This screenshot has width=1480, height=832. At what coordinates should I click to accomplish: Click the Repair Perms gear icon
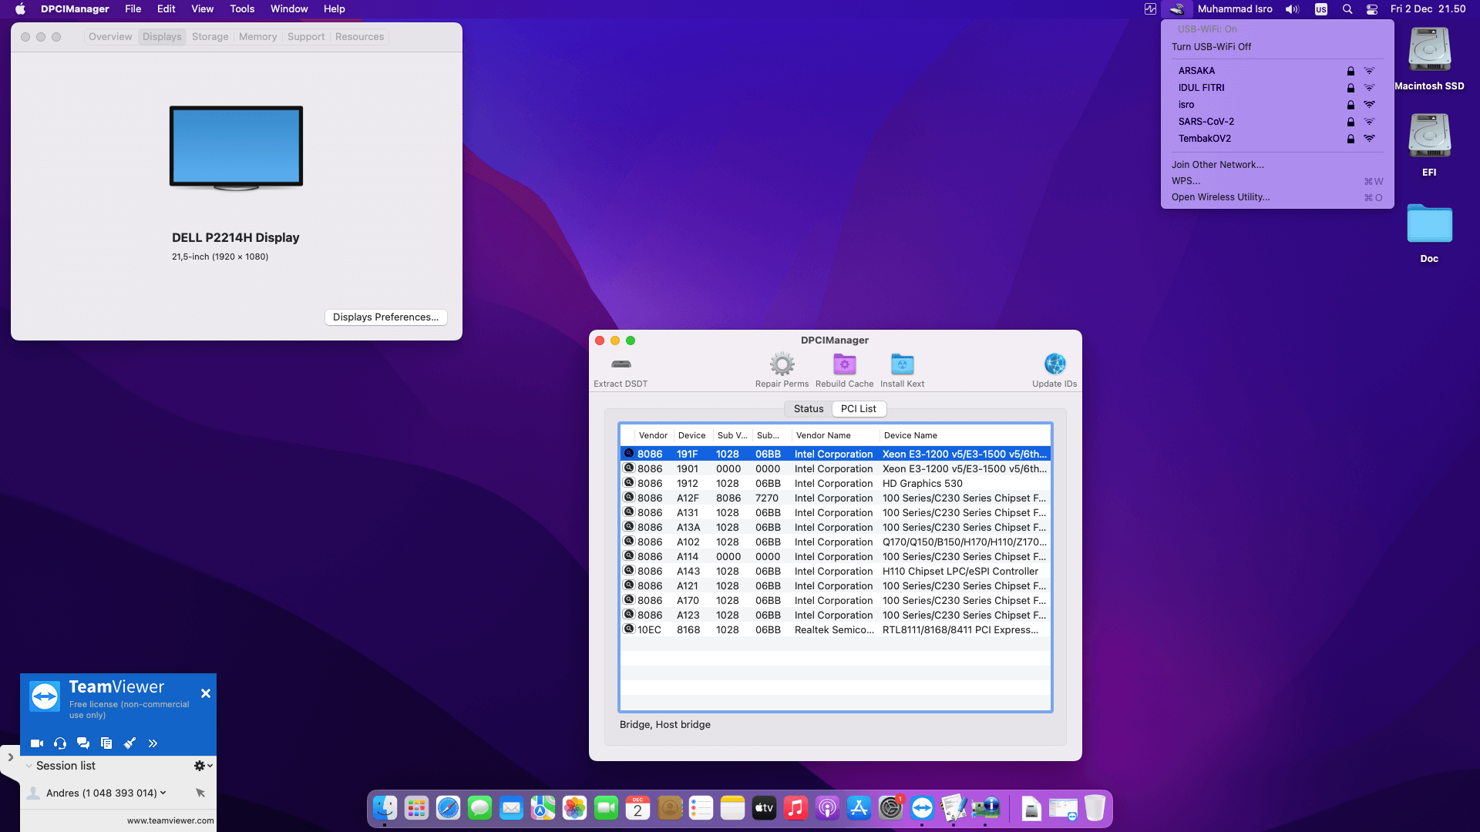click(x=782, y=364)
